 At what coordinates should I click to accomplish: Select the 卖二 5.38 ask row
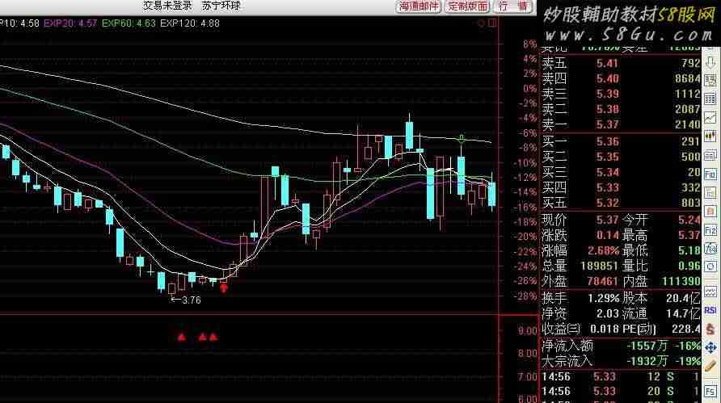tap(621, 109)
